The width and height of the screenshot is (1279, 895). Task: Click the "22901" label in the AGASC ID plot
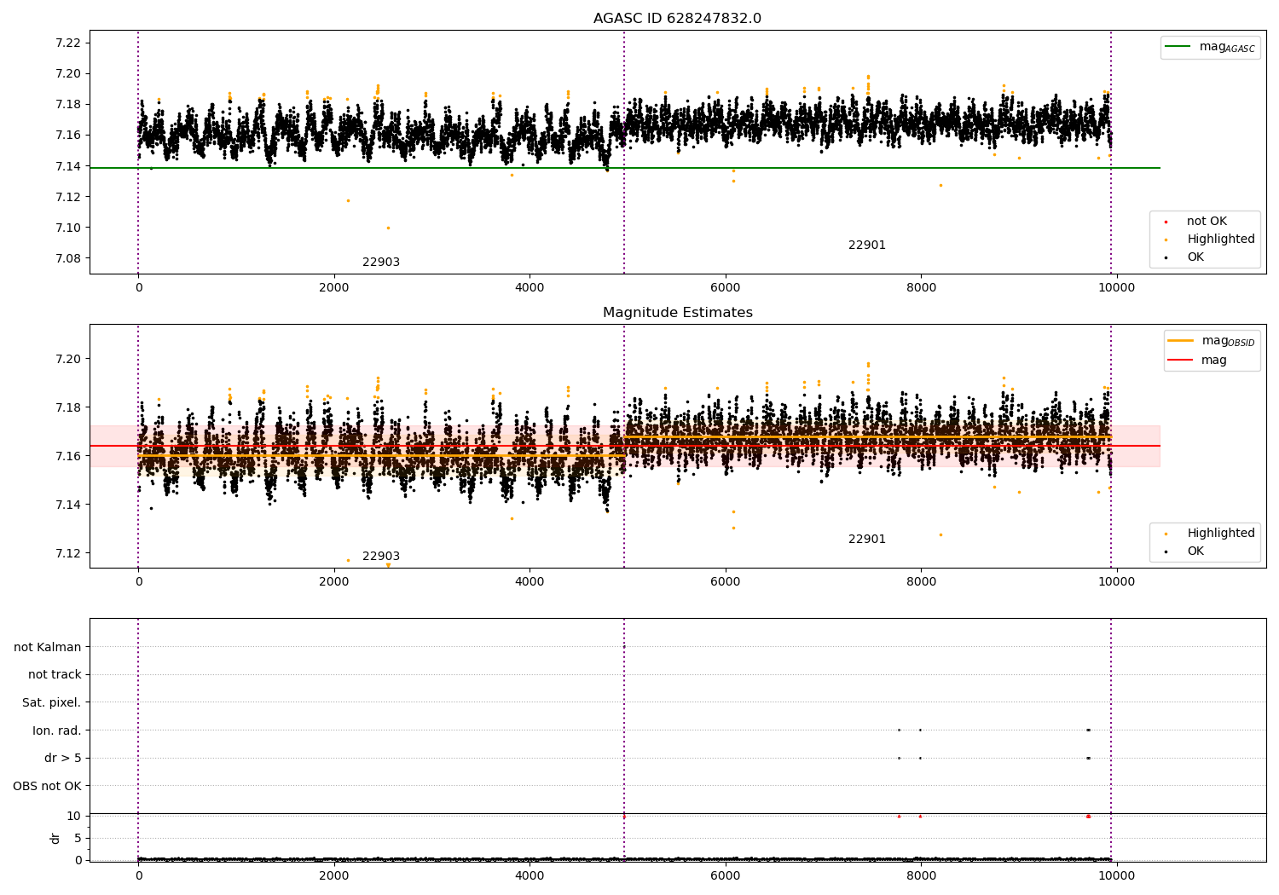(x=867, y=245)
